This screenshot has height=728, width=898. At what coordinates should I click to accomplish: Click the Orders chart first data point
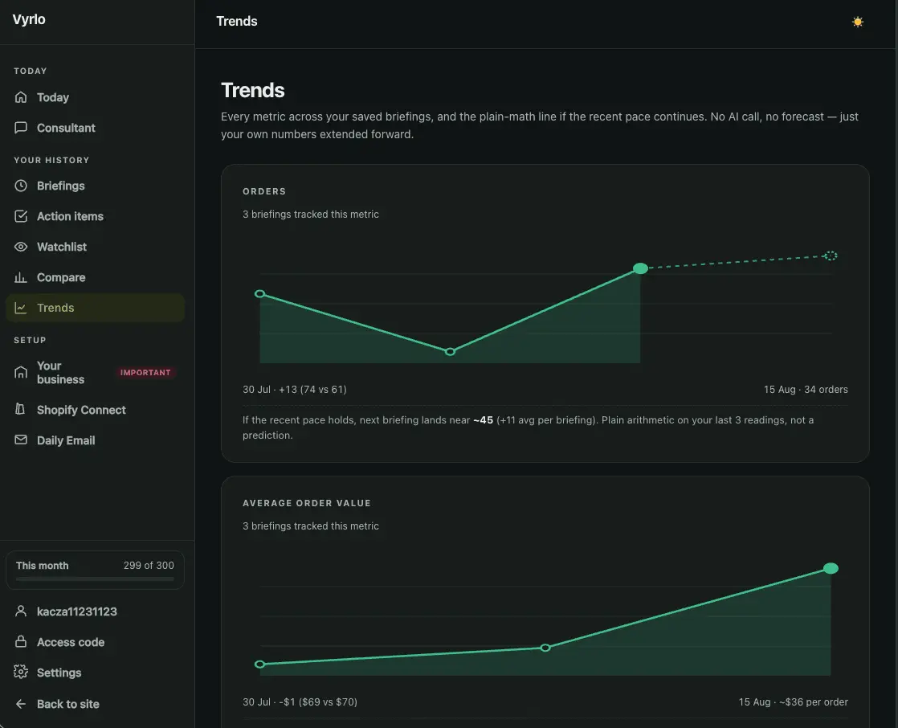coord(260,294)
